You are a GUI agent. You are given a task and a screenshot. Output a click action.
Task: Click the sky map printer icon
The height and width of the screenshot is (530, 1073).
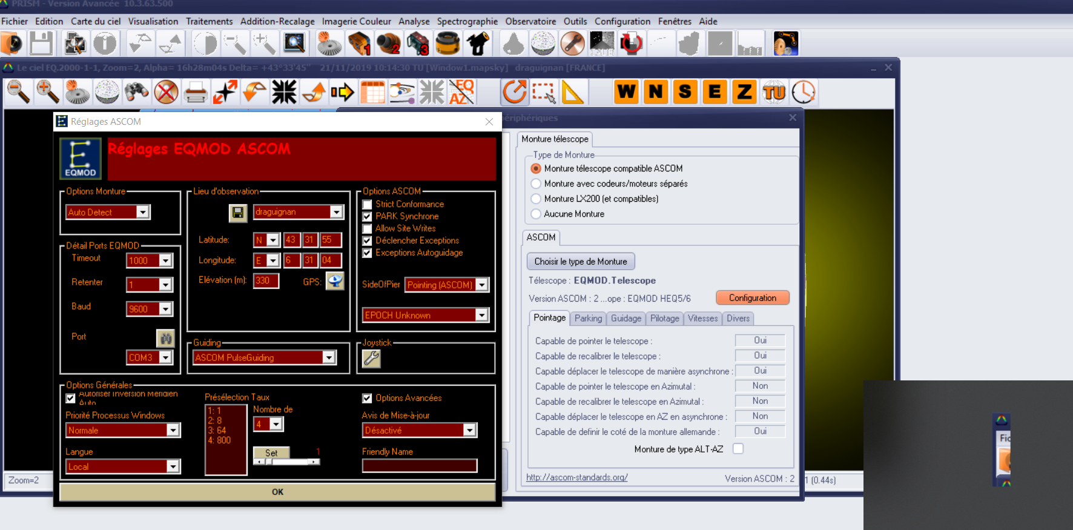(195, 92)
